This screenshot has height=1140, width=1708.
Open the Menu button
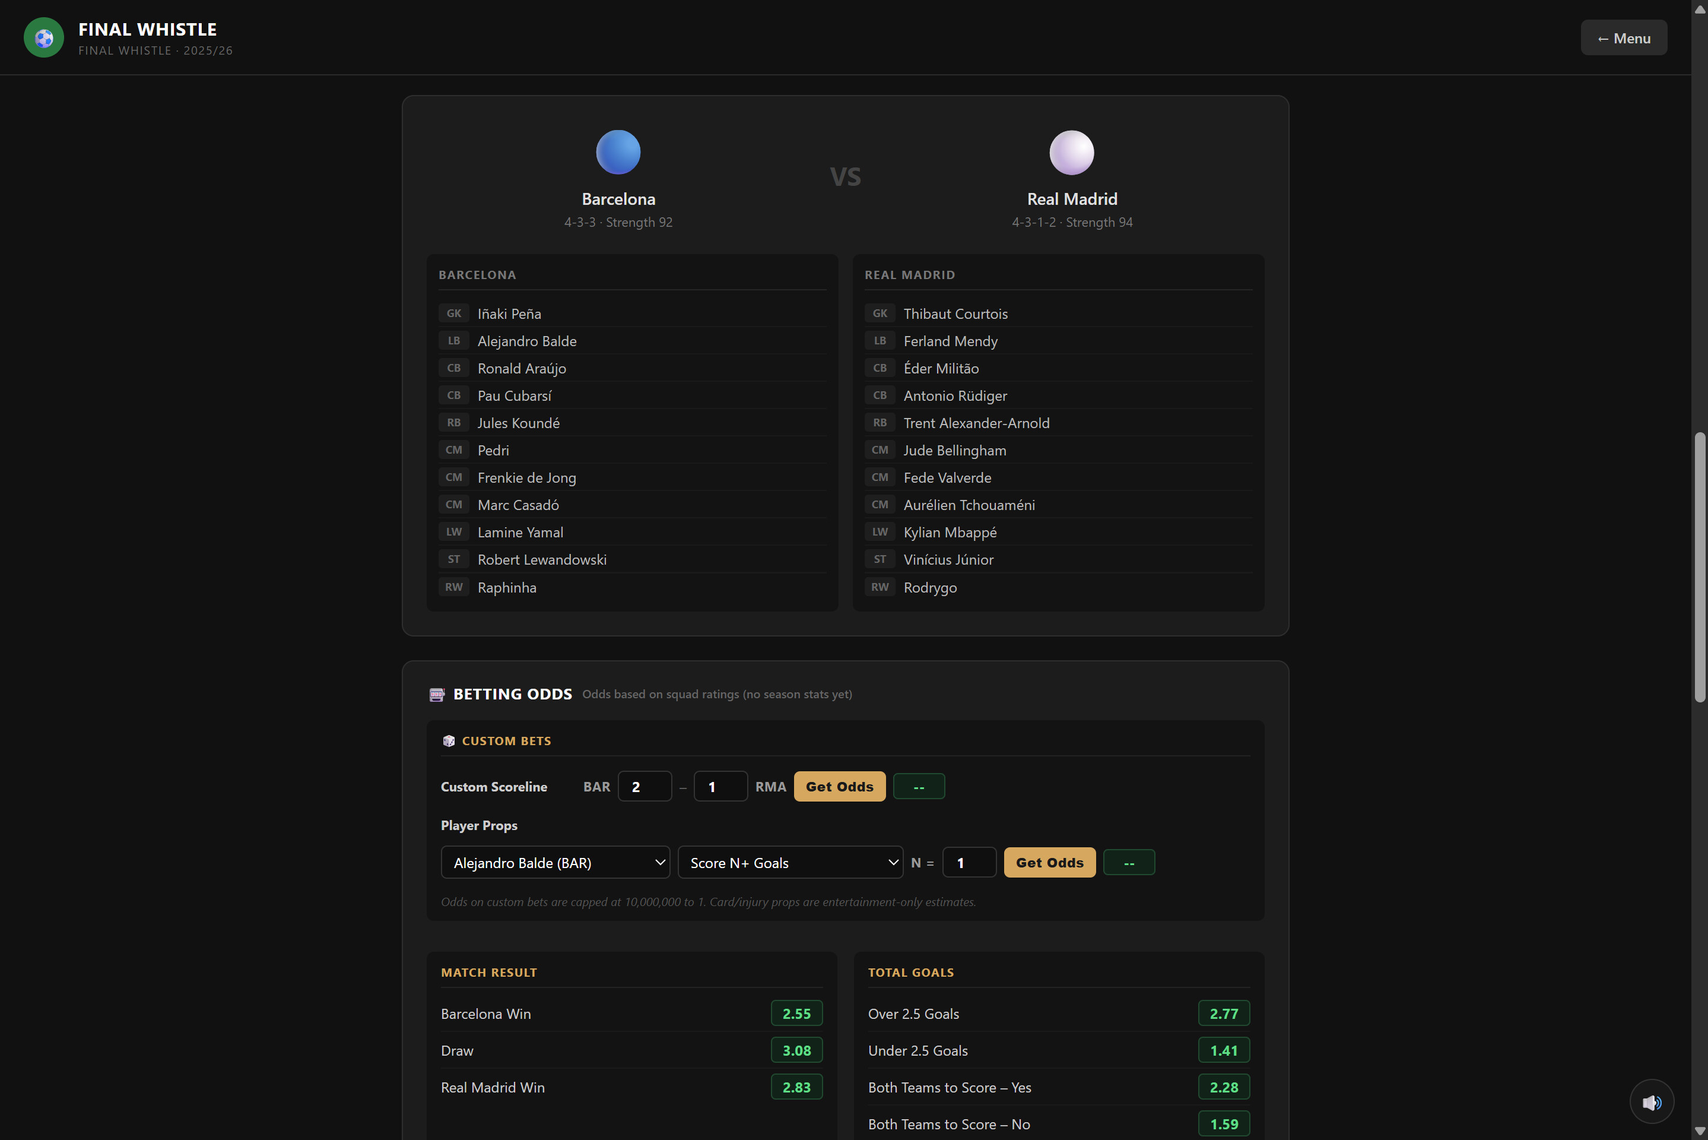pos(1624,38)
